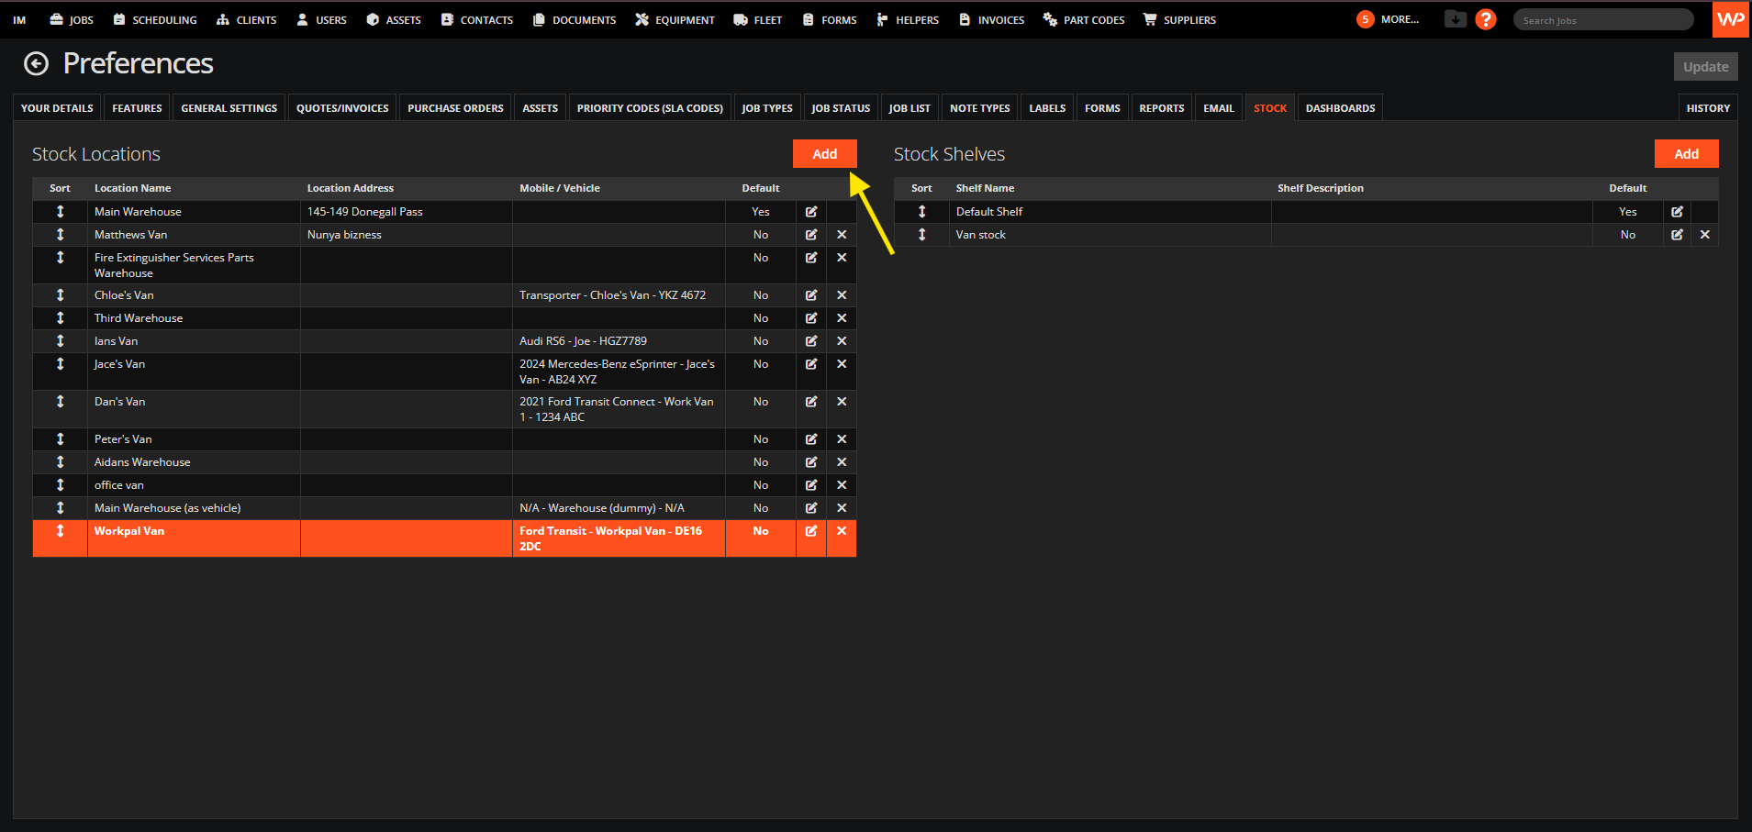The image size is (1752, 832).
Task: Open the History tab
Action: click(x=1708, y=108)
